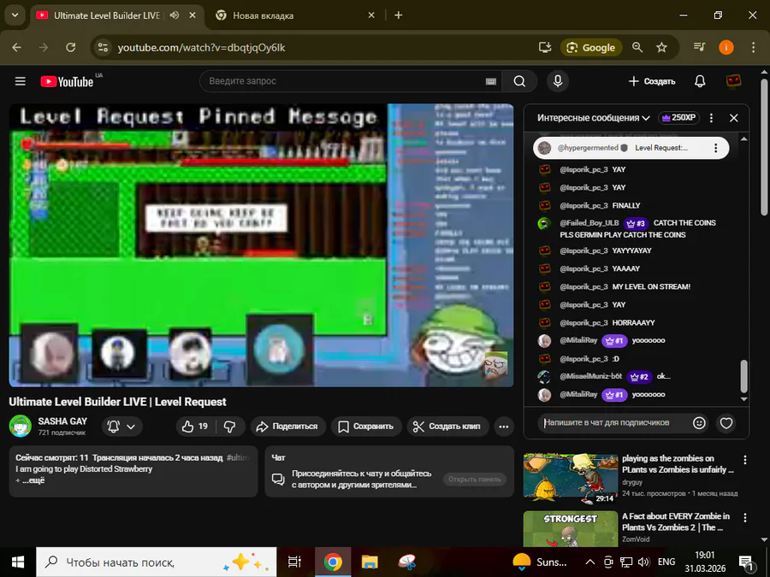This screenshot has height=577, width=770.
Task: Open subscription notification bell dropdown
Action: (x=121, y=427)
